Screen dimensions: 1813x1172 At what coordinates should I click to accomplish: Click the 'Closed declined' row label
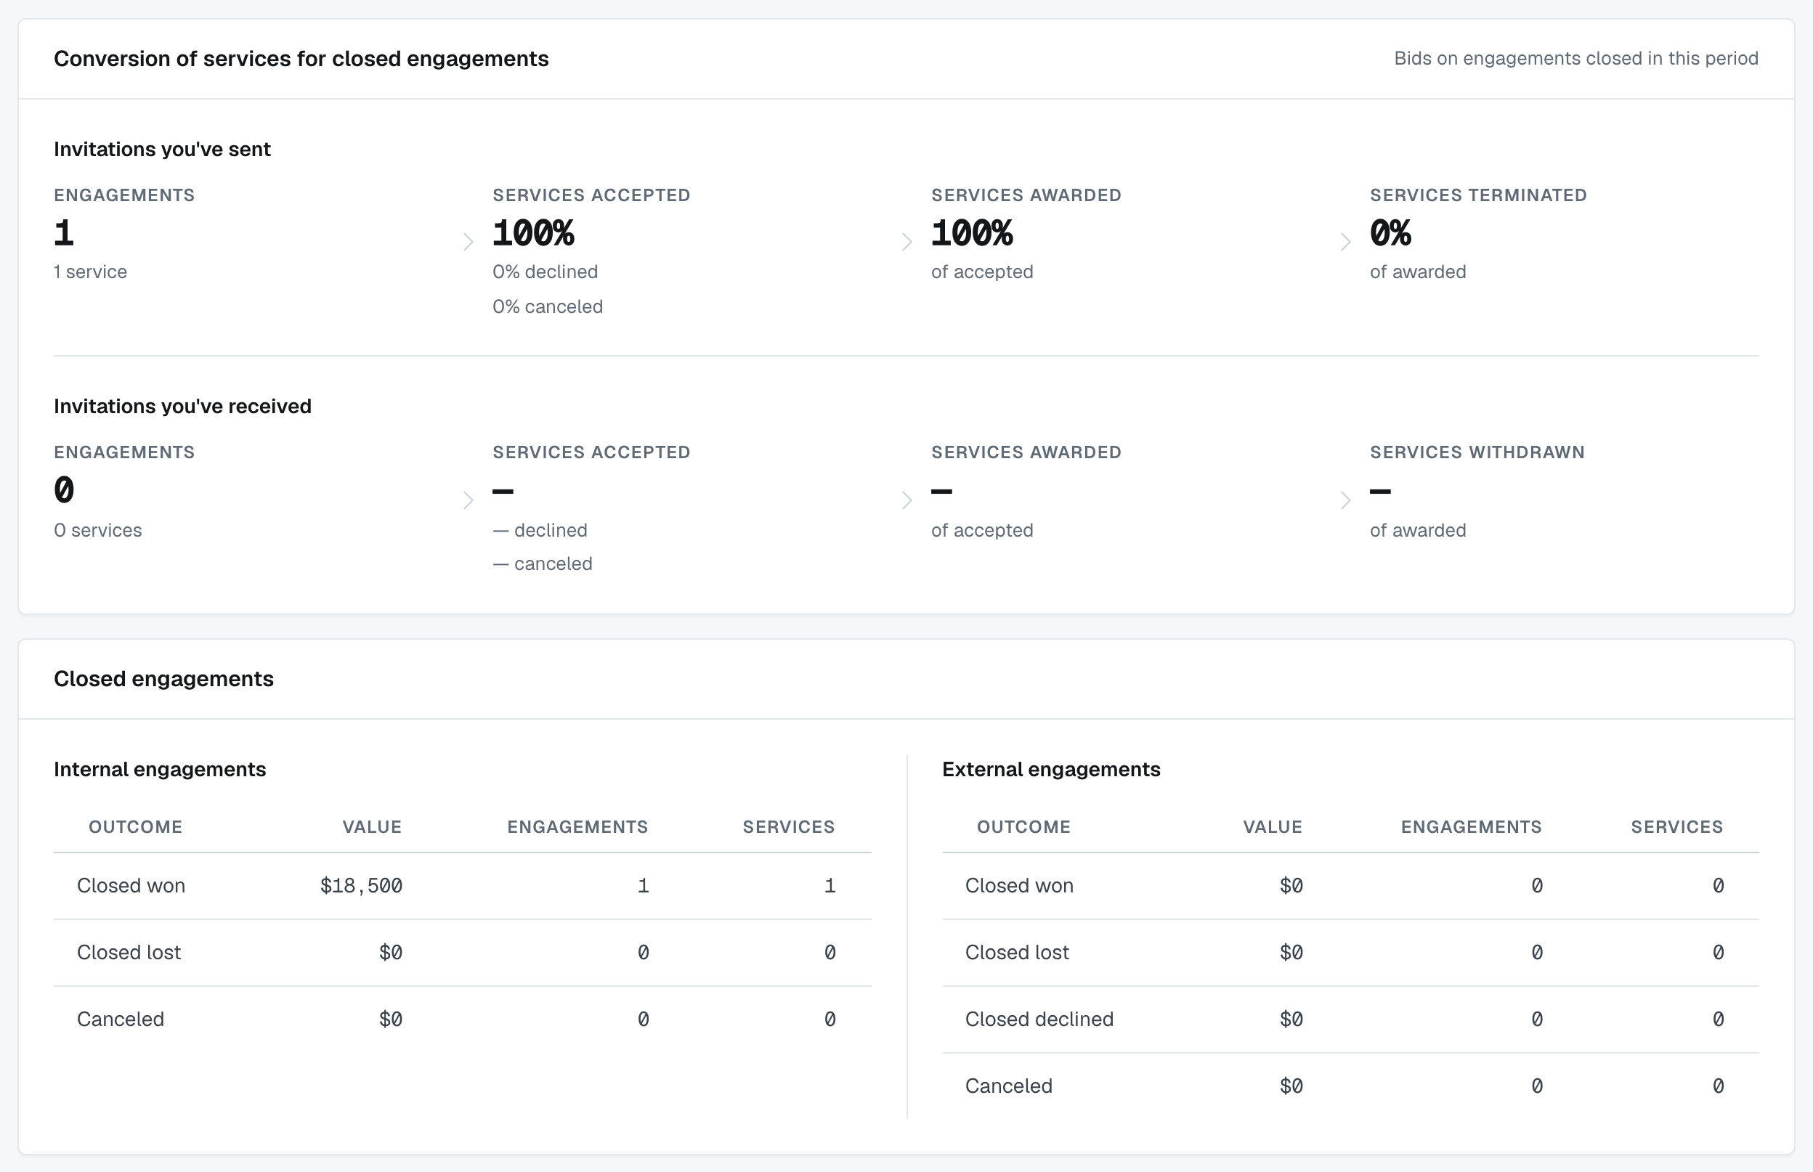coord(1039,1020)
